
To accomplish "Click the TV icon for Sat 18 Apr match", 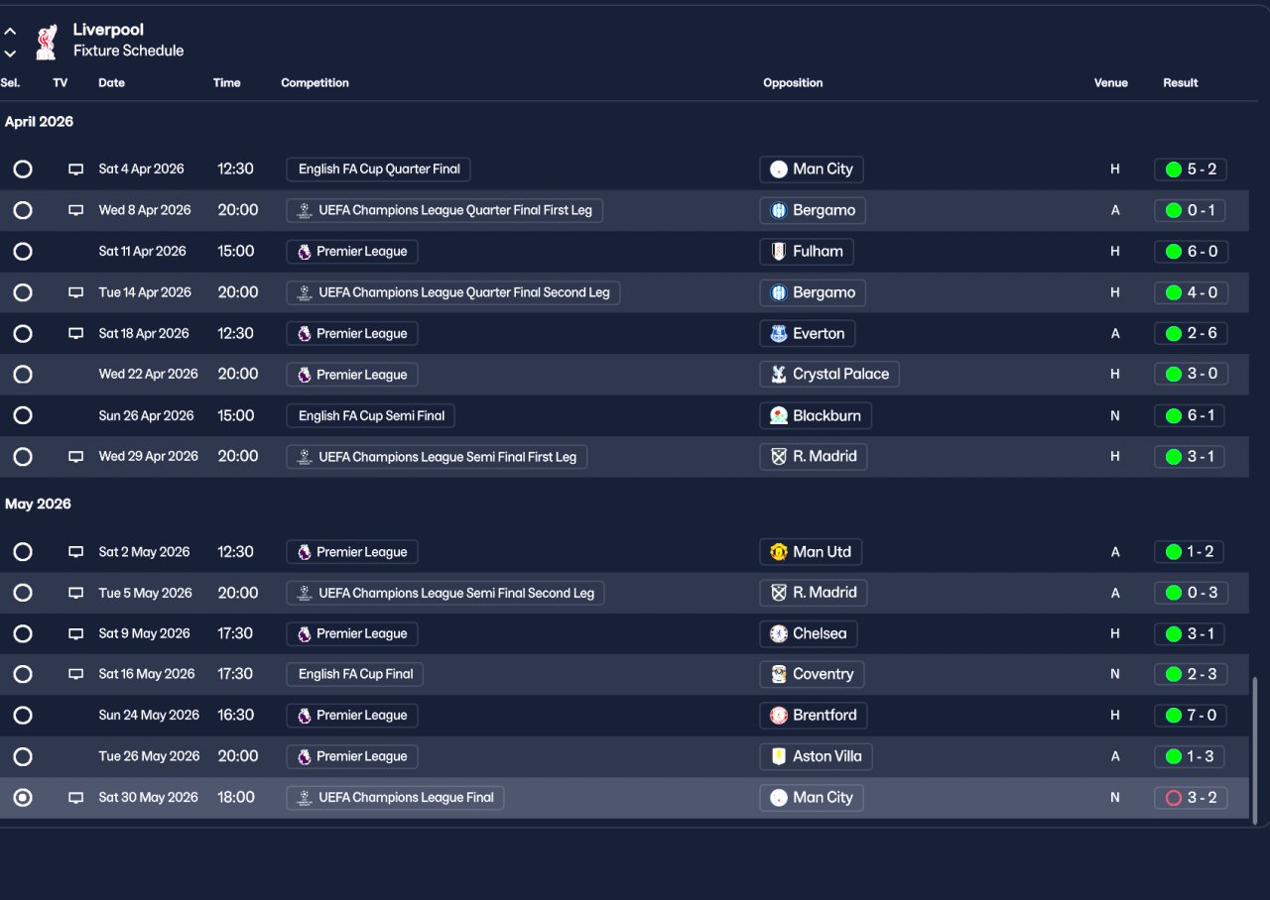I will (75, 334).
